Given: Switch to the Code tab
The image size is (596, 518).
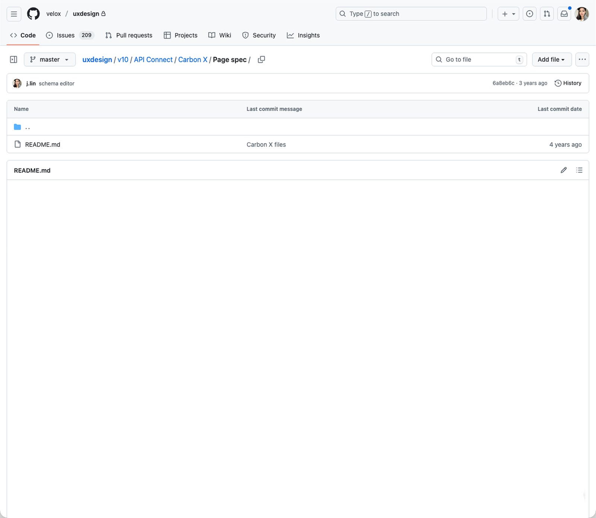Looking at the screenshot, I should pos(23,35).
